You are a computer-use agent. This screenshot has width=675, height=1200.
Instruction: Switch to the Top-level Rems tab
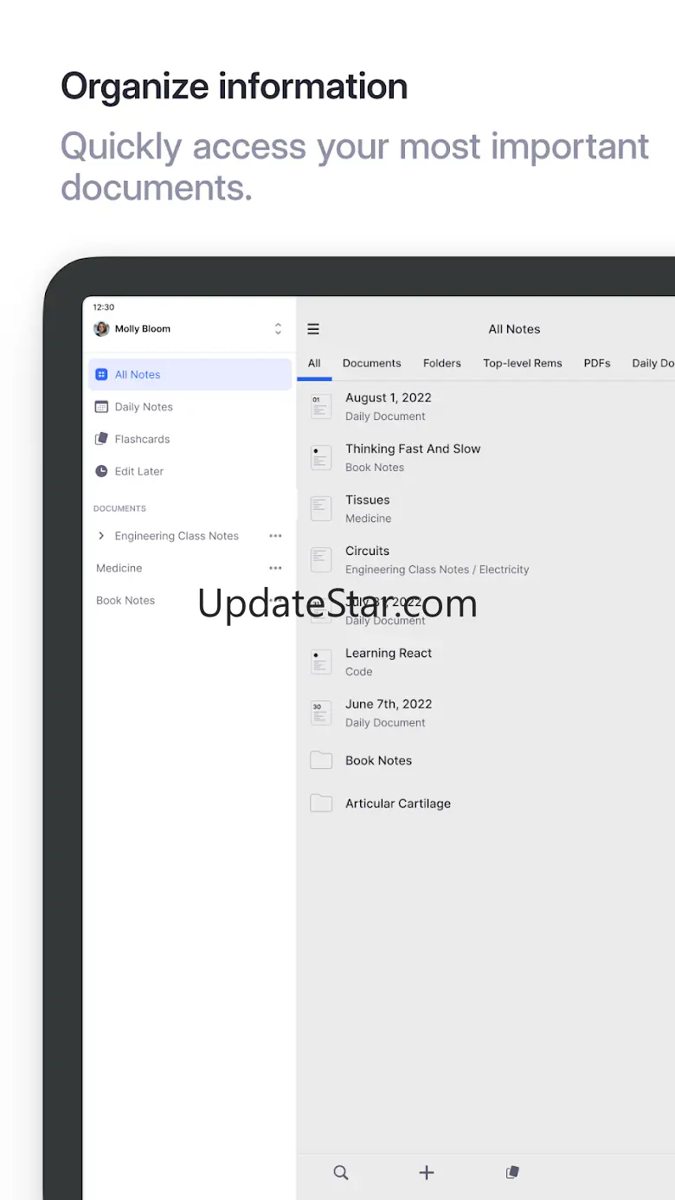coord(523,363)
